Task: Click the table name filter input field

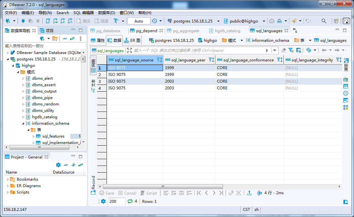Action: (45, 46)
